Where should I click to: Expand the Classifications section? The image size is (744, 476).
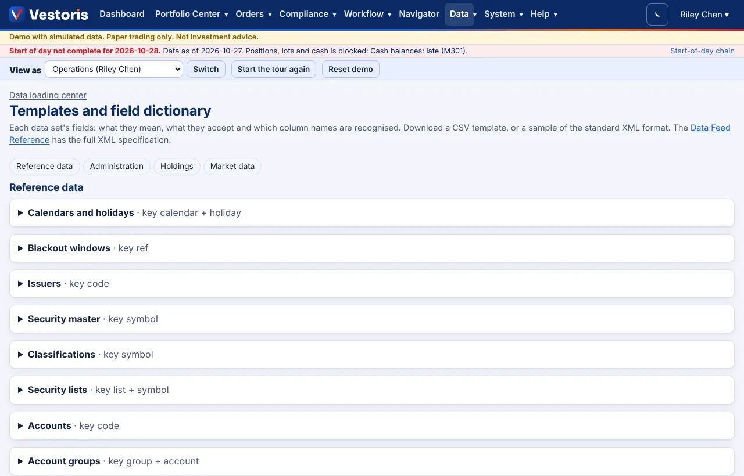tap(372, 355)
